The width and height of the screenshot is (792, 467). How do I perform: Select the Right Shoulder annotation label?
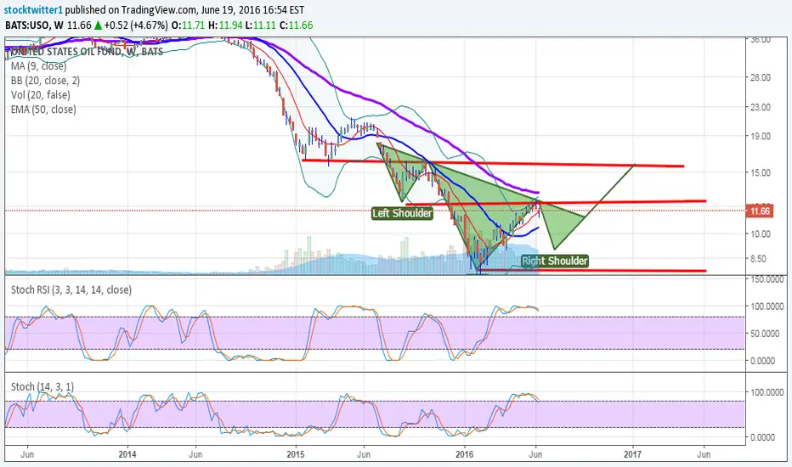pyautogui.click(x=555, y=261)
